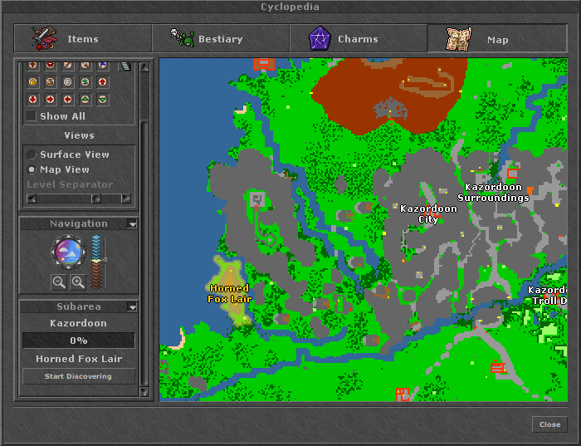Collapse the Subarea panel
Image resolution: width=581 pixels, height=446 pixels.
(132, 306)
